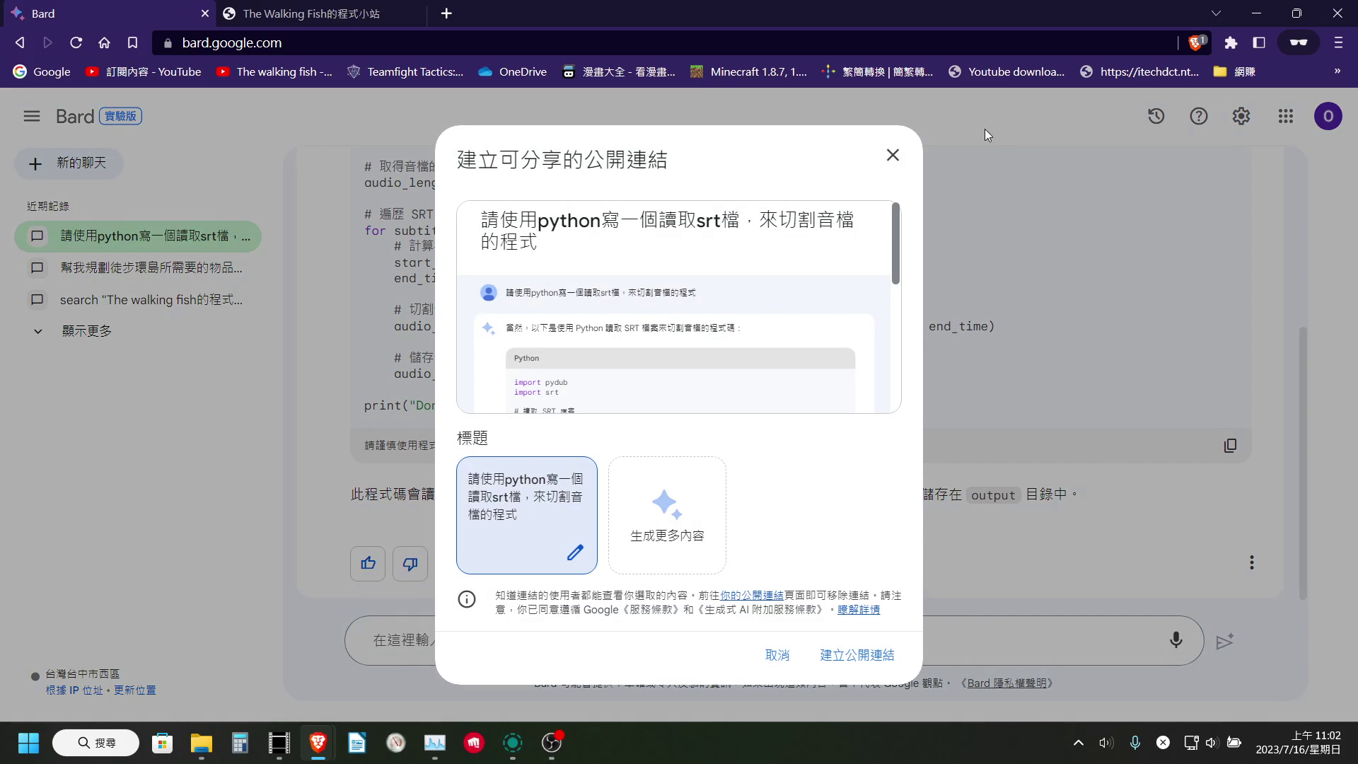This screenshot has width=1358, height=764.
Task: Show hidden system tray icons chevron
Action: click(x=1078, y=743)
